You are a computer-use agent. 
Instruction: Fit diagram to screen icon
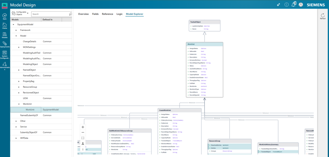pos(83,138)
